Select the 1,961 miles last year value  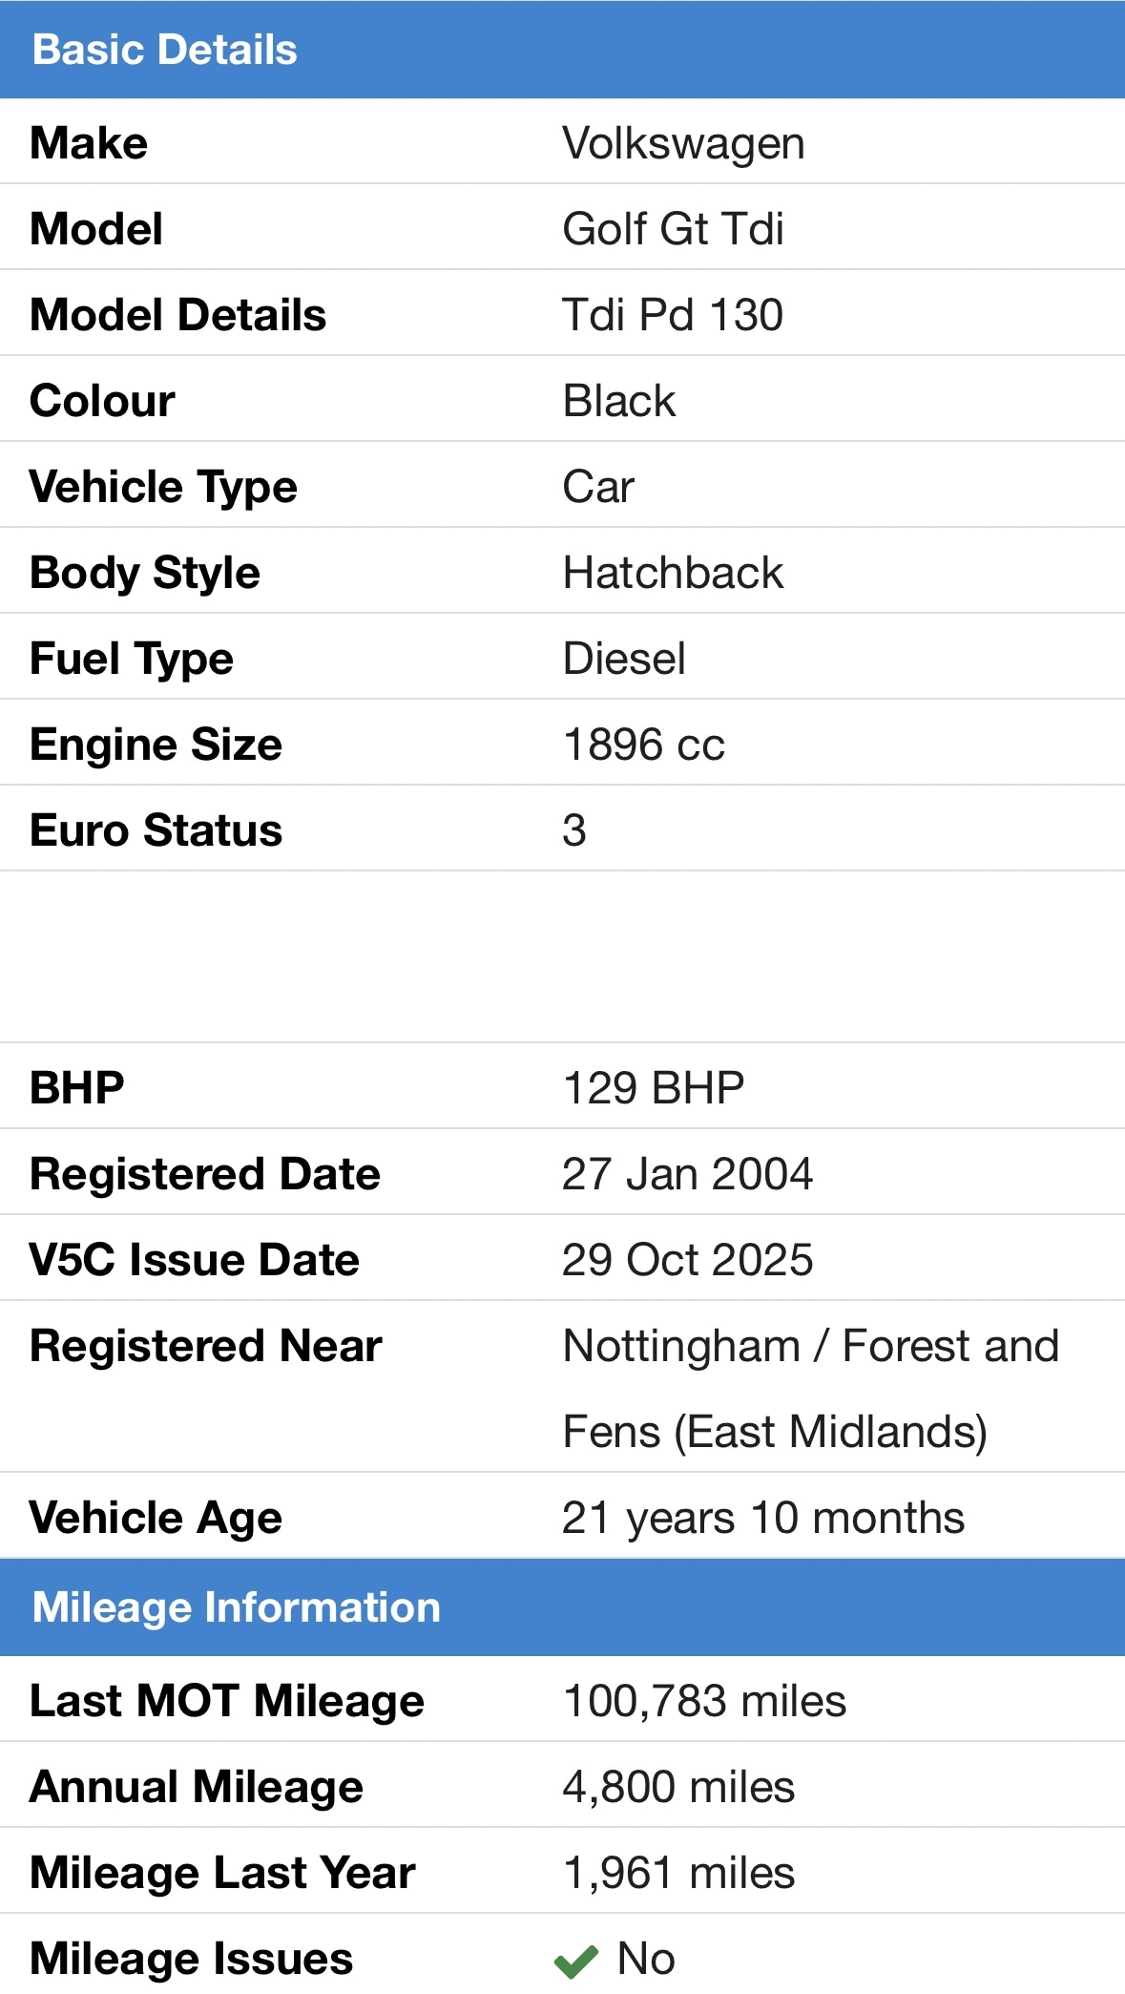(678, 1873)
